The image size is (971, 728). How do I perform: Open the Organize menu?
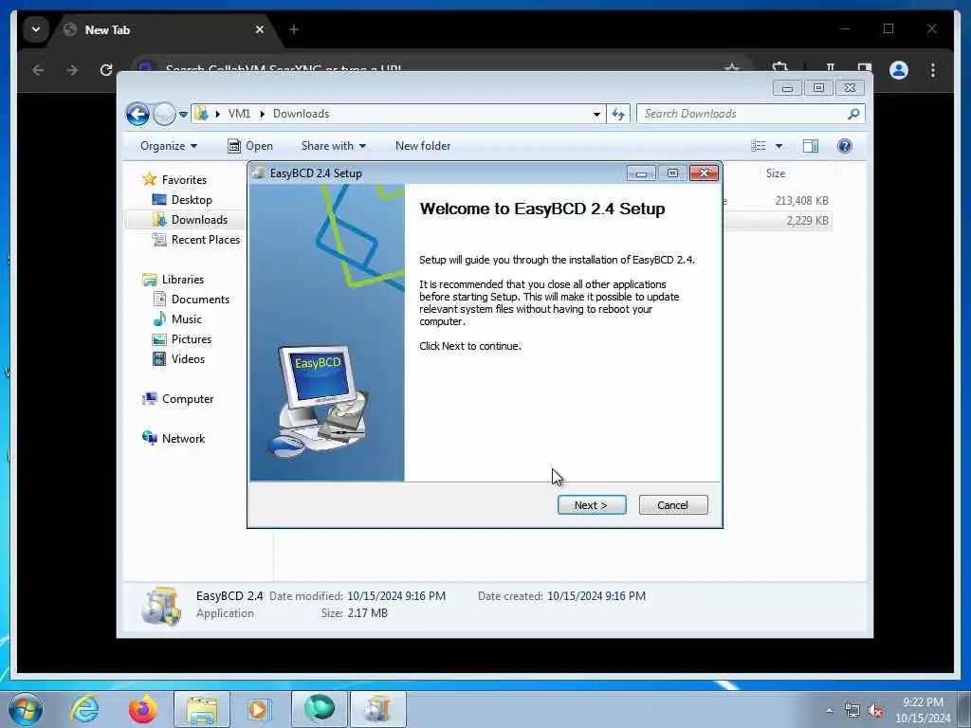point(169,146)
